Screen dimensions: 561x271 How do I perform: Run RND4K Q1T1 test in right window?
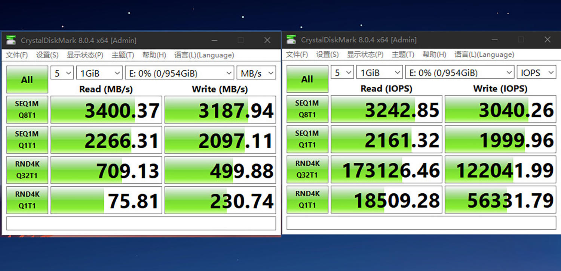point(307,200)
